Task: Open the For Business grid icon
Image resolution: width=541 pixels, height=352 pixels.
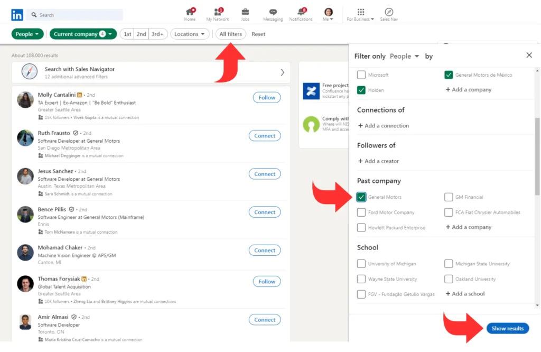Action: (360, 12)
